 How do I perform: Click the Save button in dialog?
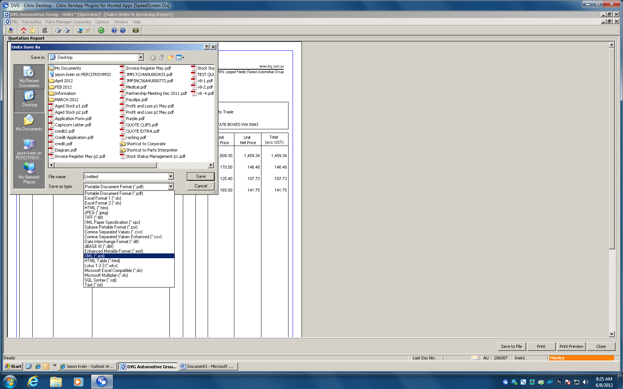[201, 176]
